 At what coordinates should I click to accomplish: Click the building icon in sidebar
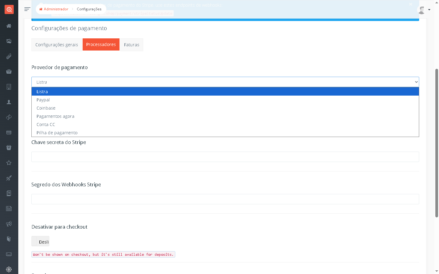[9, 87]
